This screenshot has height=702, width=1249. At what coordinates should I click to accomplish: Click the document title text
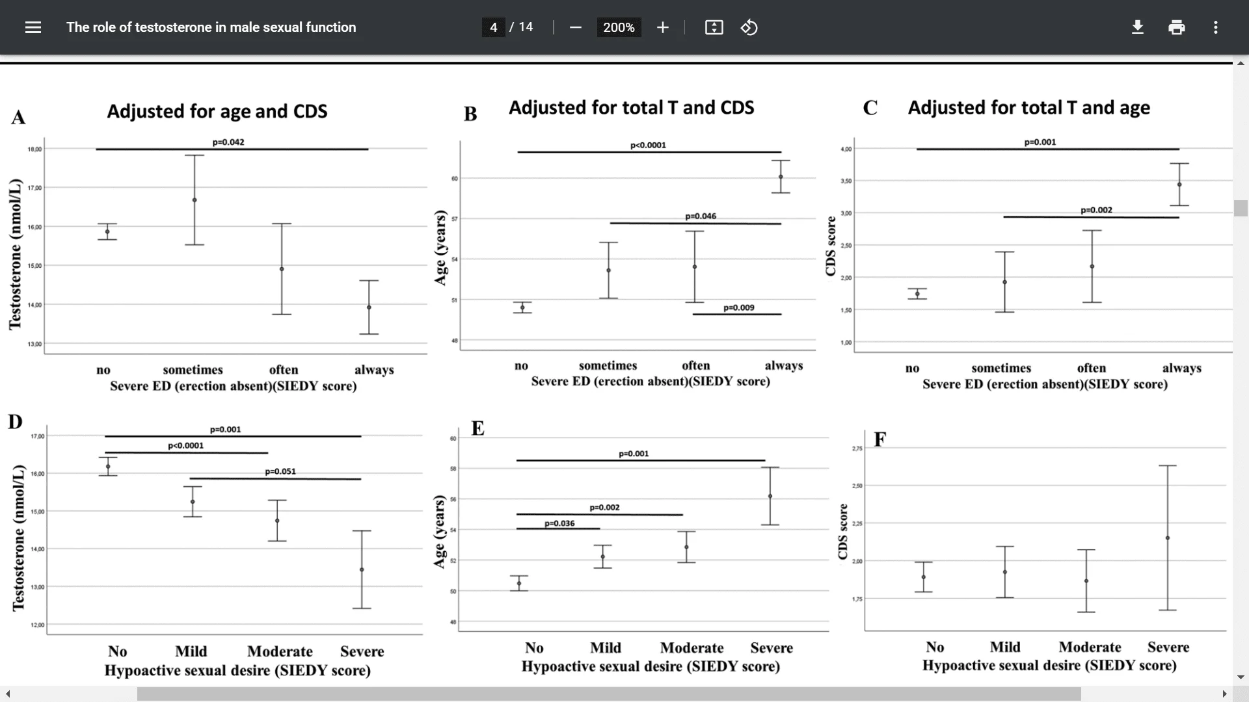tap(211, 27)
